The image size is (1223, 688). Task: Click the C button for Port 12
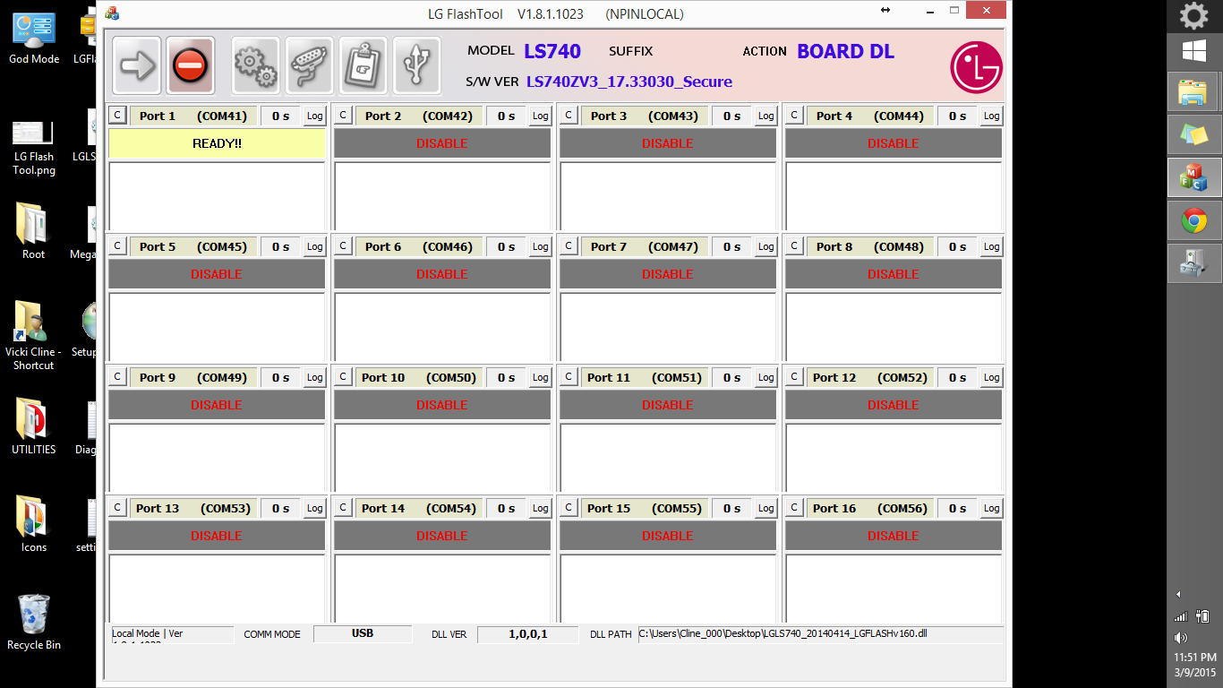click(794, 377)
